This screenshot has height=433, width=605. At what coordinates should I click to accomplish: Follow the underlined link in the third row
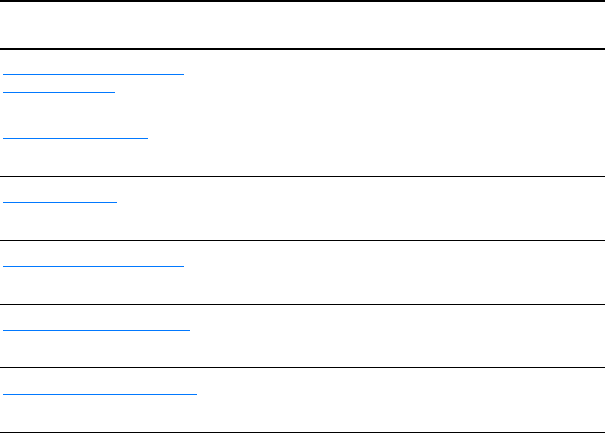(60, 201)
